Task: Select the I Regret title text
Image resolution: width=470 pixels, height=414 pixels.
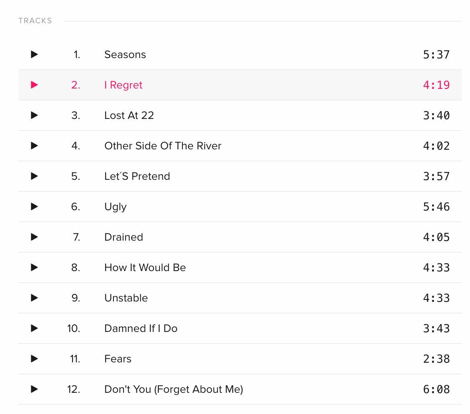Action: tap(123, 85)
